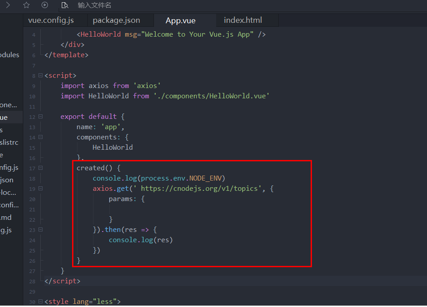Image resolution: width=427 pixels, height=307 pixels.
Task: Select the 'confi...' file in tree
Action: (9, 205)
